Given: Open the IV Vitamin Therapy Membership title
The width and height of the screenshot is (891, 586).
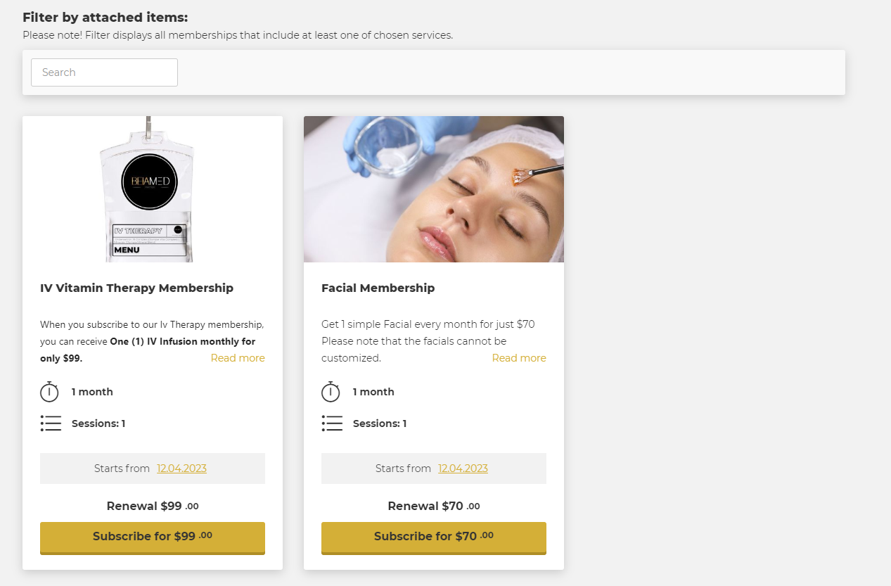Looking at the screenshot, I should tap(136, 288).
